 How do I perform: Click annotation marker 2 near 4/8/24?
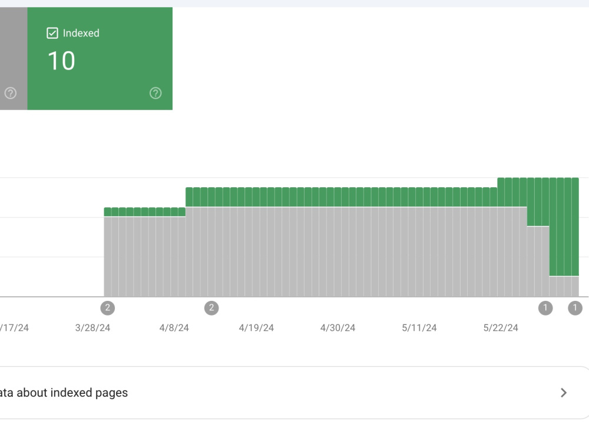click(x=211, y=308)
